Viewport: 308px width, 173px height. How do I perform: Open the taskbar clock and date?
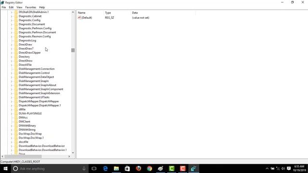(x=299, y=169)
